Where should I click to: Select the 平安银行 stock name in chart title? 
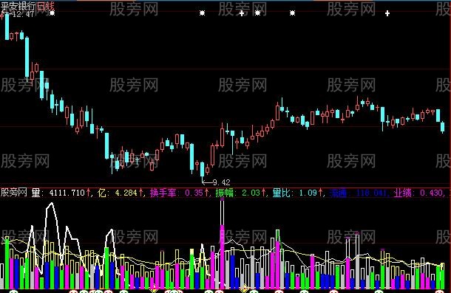tap(18, 6)
